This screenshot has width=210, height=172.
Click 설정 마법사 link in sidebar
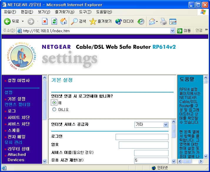[x=19, y=80]
